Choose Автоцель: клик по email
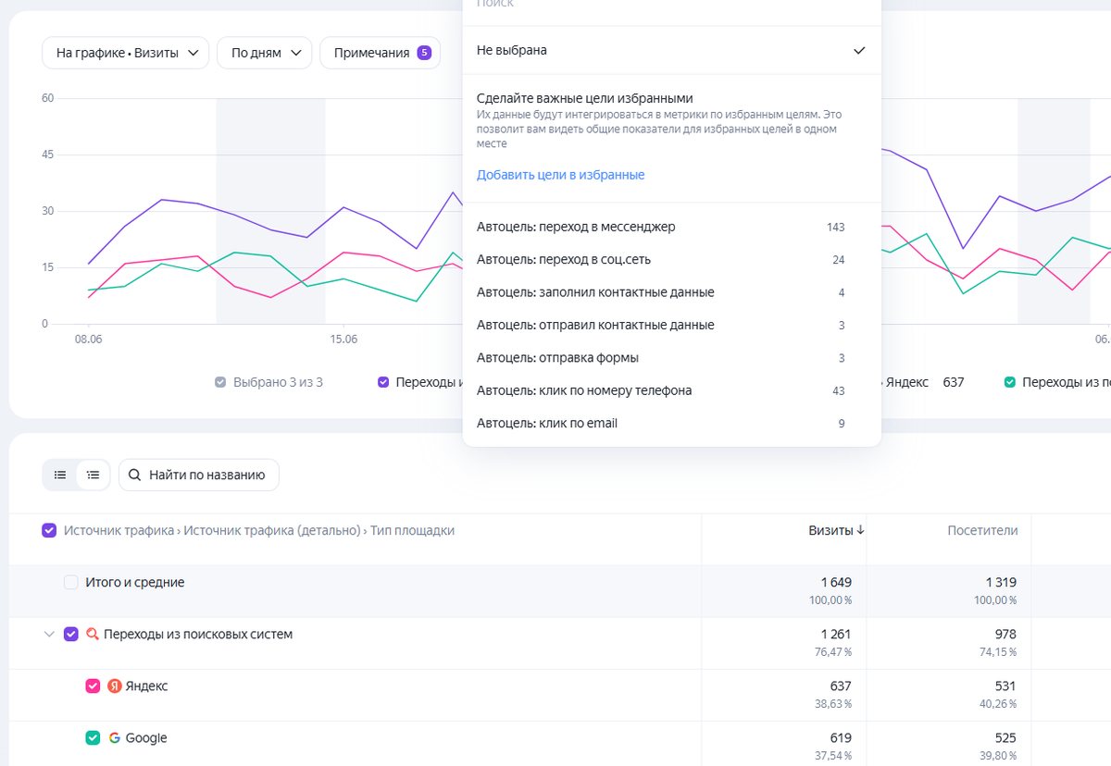1111x766 pixels. point(671,424)
